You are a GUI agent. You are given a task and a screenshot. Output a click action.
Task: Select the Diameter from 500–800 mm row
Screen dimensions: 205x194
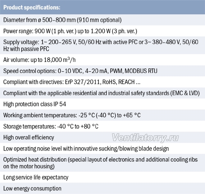pyautogui.click(x=102, y=20)
